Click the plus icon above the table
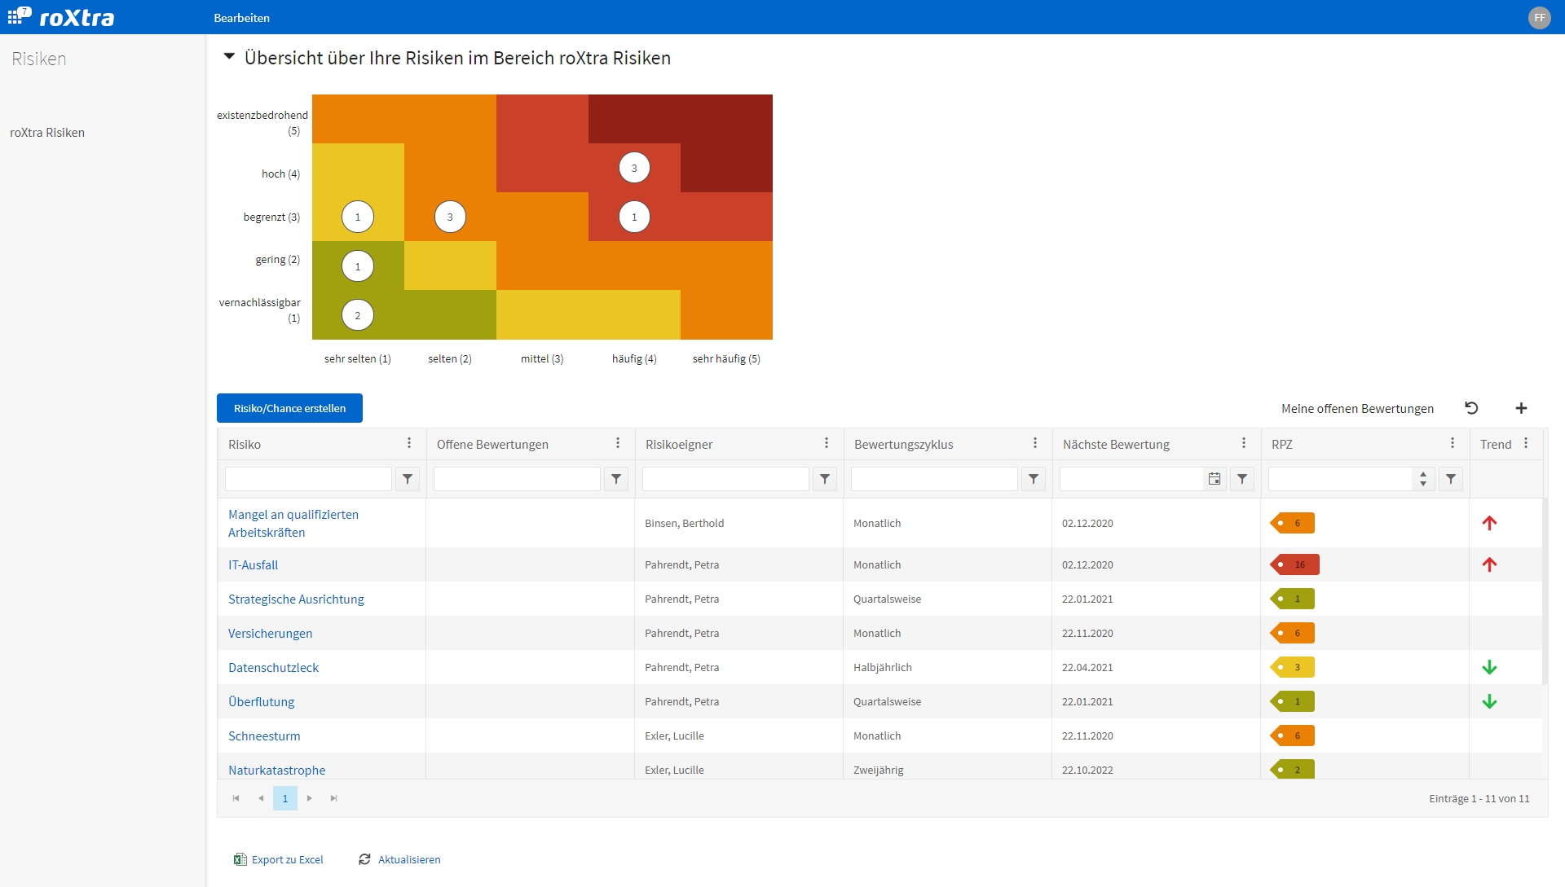The width and height of the screenshot is (1565, 887). [1521, 408]
